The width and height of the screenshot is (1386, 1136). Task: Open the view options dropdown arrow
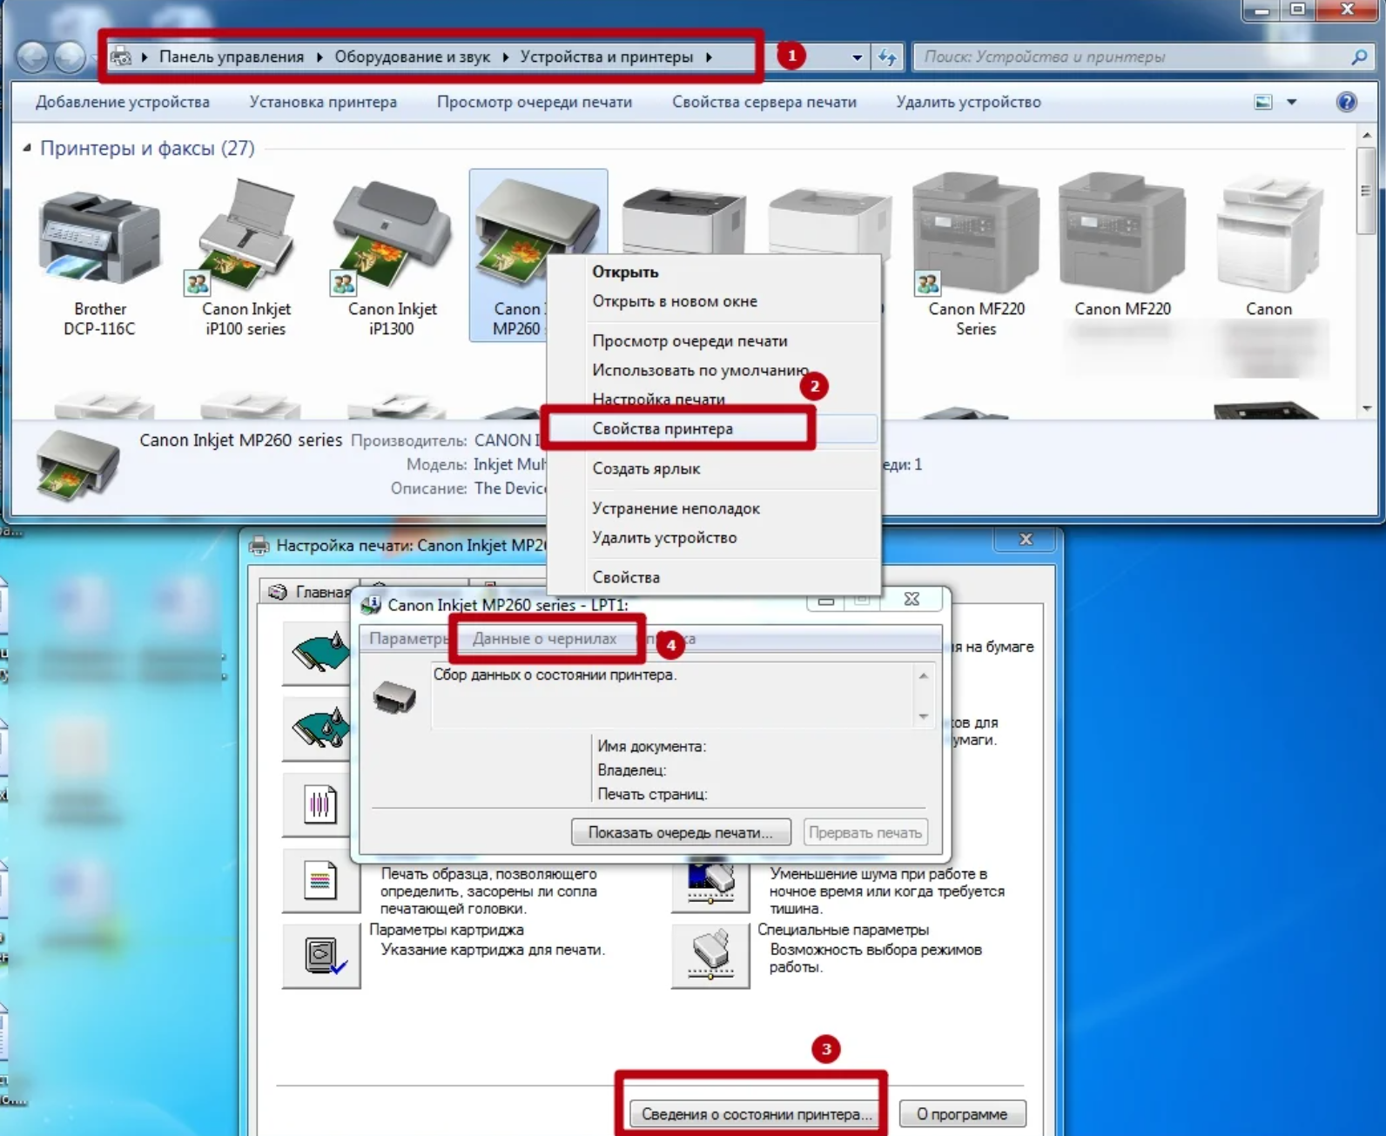click(1292, 102)
